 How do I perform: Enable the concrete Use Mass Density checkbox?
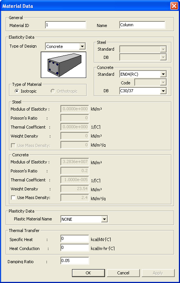[13, 198]
